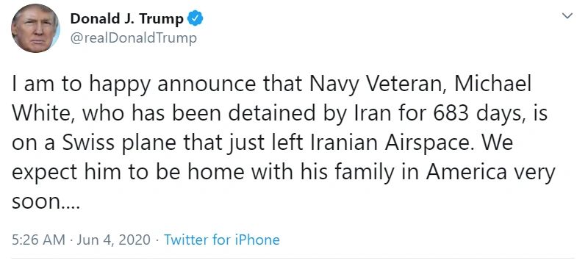The image size is (588, 266).
Task: Open the @realDonaldTrump handle link
Action: 133,37
